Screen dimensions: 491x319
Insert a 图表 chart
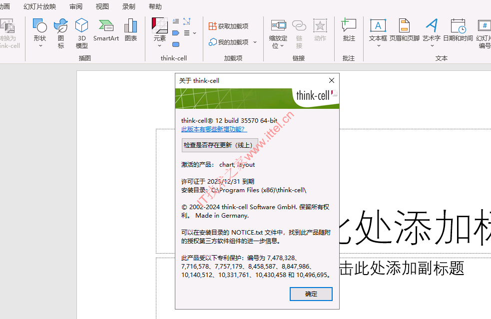tap(130, 30)
